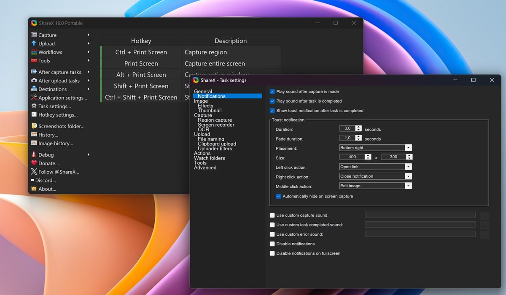
Task: Click the custom error sound path field
Action: [x=420, y=234]
